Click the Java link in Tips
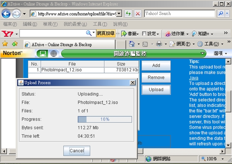232x164 pixels. coord(194,78)
